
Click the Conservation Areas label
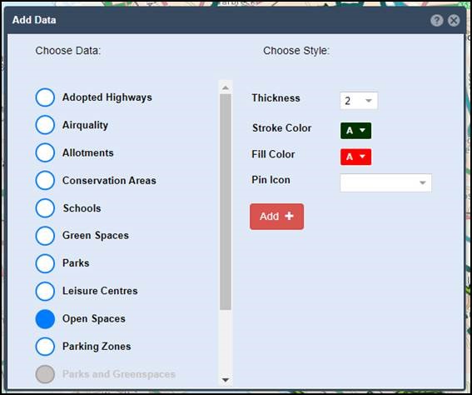click(x=109, y=181)
